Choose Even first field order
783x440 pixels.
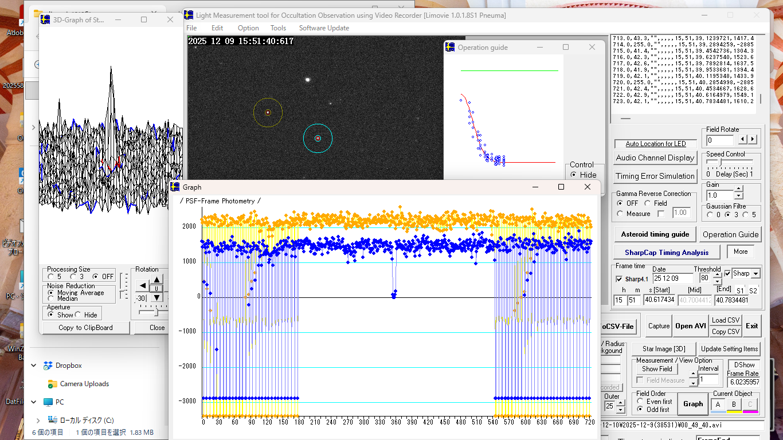641,402
